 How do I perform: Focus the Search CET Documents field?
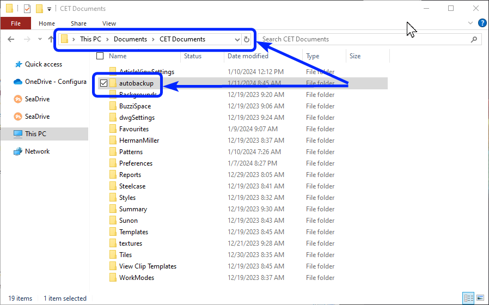(369, 39)
